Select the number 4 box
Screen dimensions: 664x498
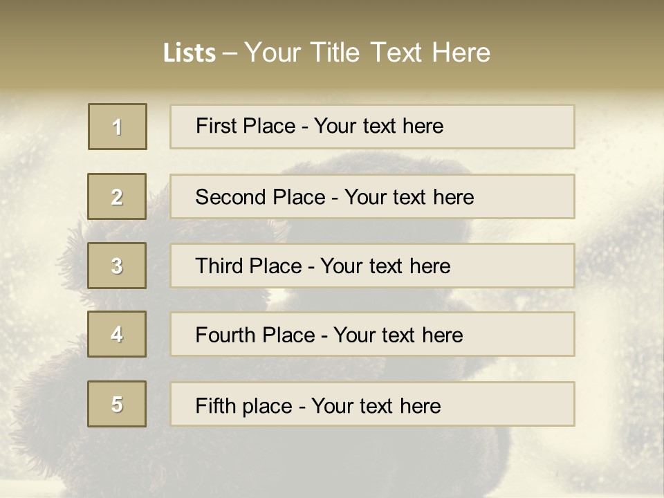pos(118,334)
